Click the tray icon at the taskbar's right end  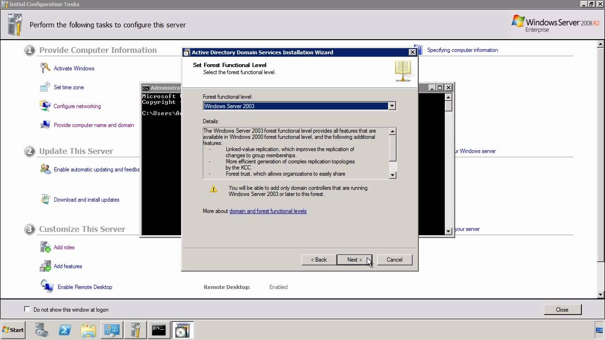coord(599,330)
